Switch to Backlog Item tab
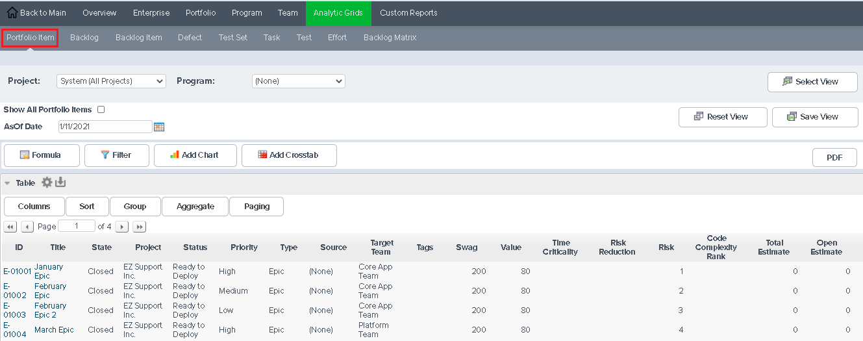 coord(139,38)
